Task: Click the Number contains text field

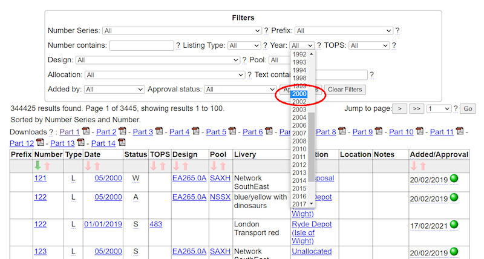Action: pos(141,45)
